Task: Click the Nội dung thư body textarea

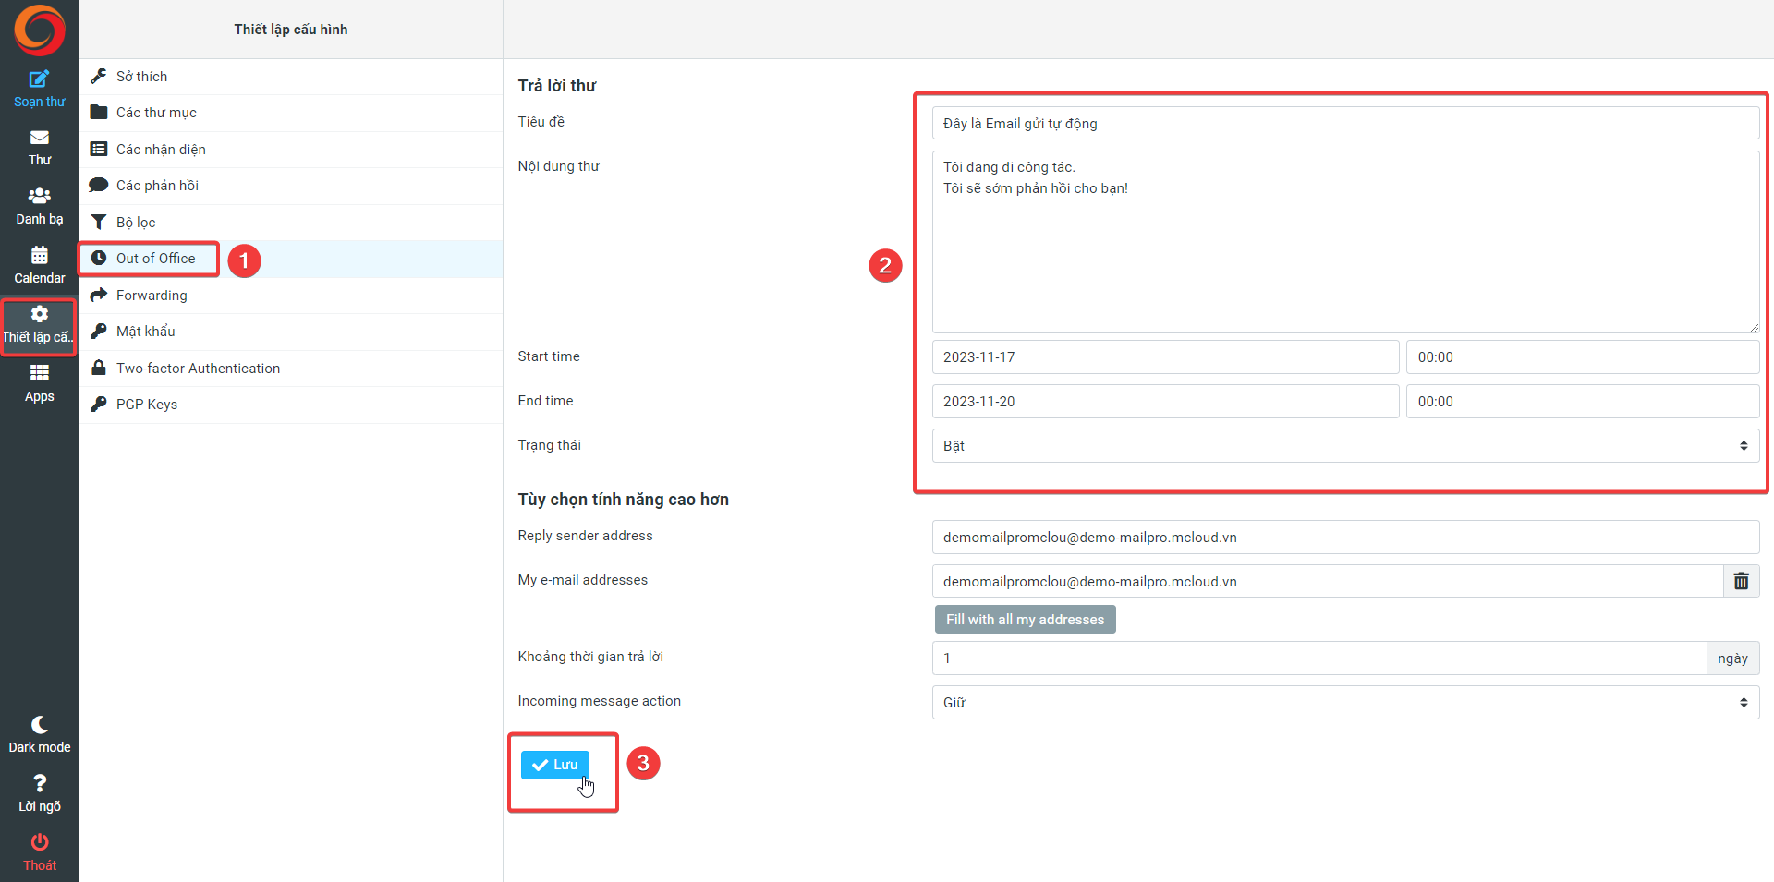Action: pos(1345,242)
